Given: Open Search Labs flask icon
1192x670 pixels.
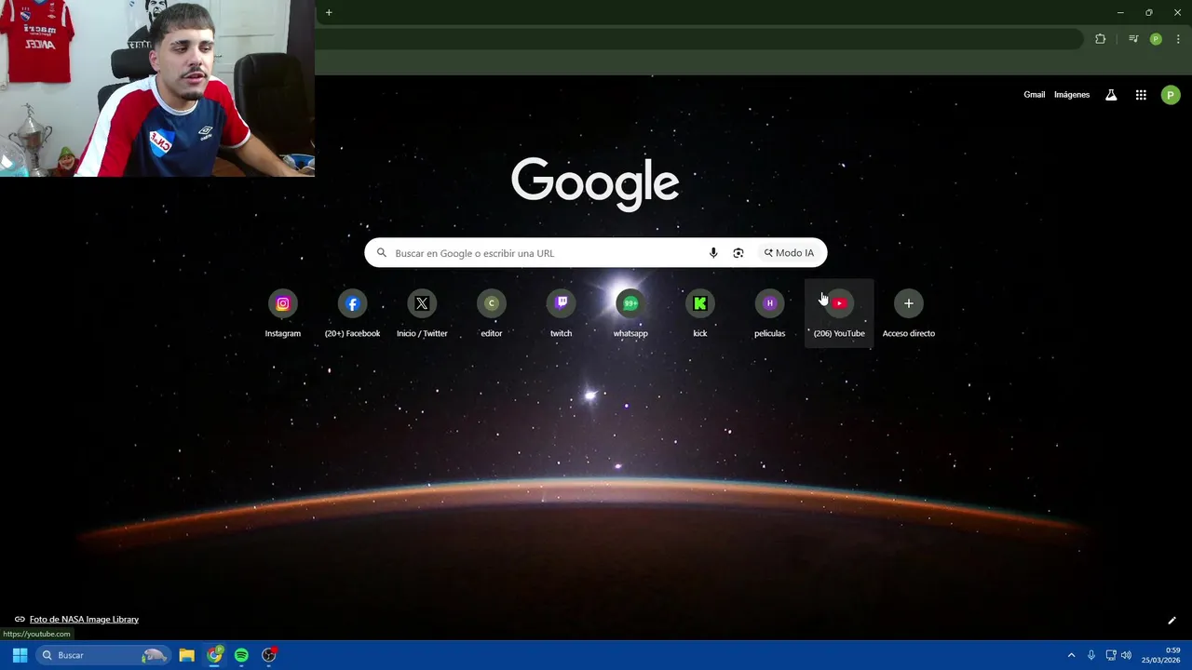Looking at the screenshot, I should pos(1111,95).
